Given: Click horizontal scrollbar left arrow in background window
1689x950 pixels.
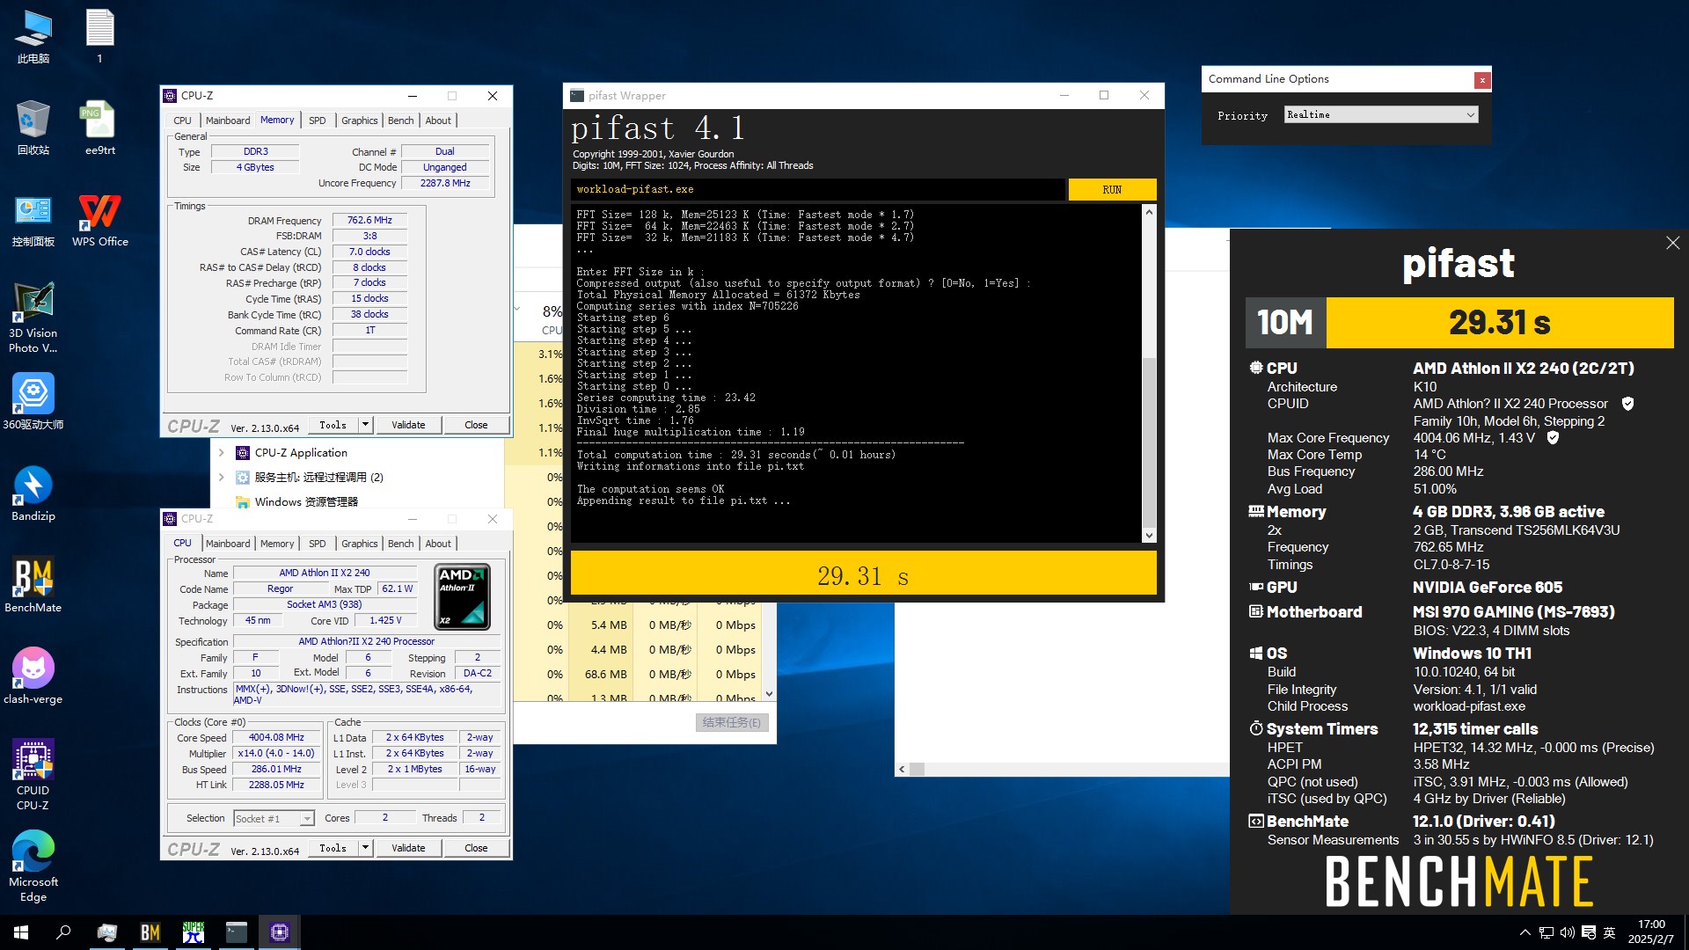Looking at the screenshot, I should [902, 769].
